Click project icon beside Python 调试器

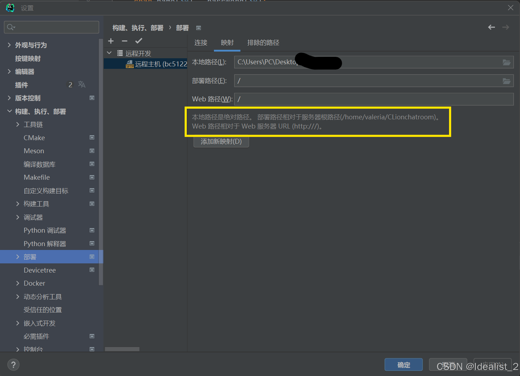92,230
